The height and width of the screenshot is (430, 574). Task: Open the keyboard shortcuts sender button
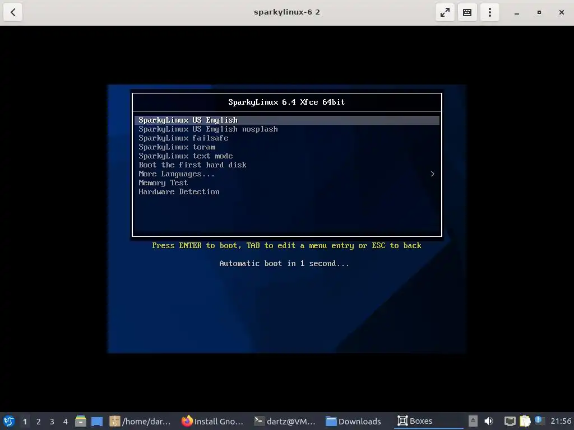[467, 12]
